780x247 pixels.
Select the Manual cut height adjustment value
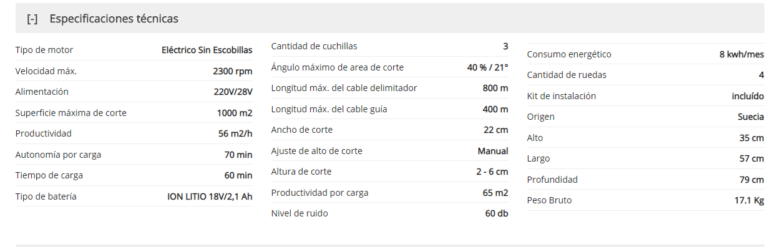tap(493, 151)
